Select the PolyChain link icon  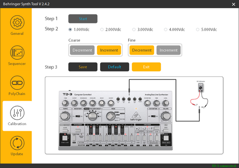(17, 83)
